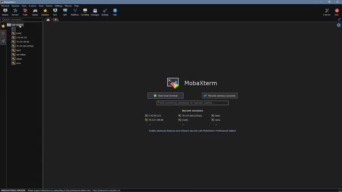Screen dimensions: 342x192
Task: Click the Recent sessions heading
Action: (x=192, y=110)
